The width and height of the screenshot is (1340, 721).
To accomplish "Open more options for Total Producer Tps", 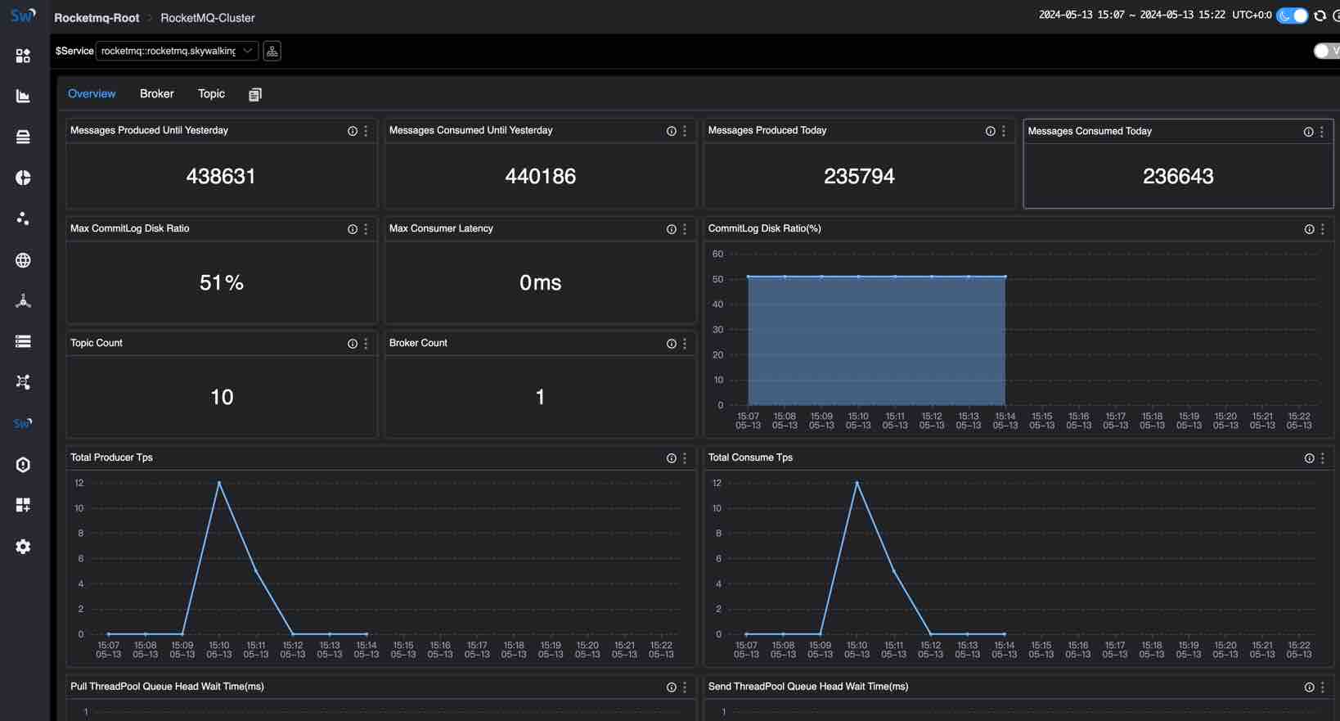I will pos(685,458).
